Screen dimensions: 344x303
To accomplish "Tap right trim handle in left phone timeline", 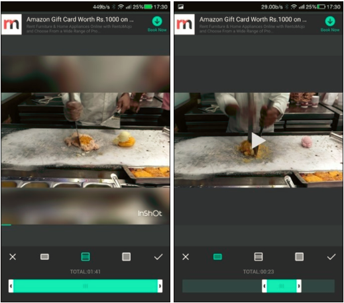I will point(160,286).
